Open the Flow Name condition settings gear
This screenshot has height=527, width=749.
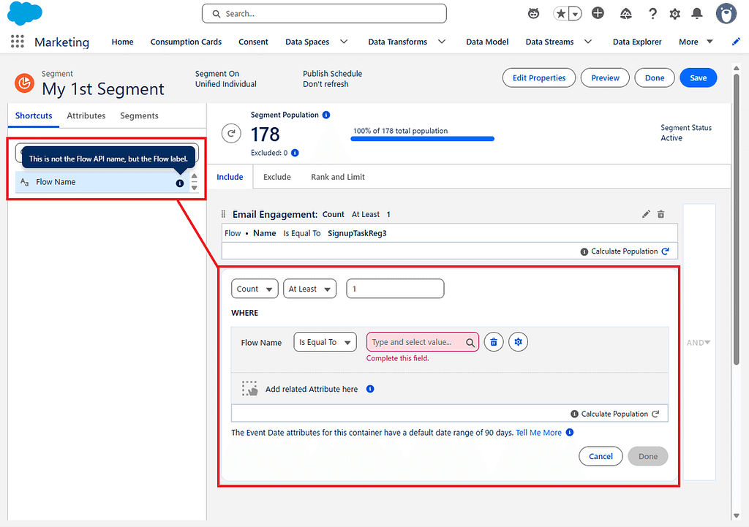coord(519,342)
